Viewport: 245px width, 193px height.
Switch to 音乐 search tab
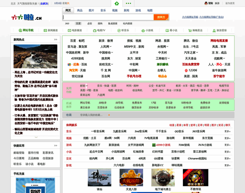(103, 10)
